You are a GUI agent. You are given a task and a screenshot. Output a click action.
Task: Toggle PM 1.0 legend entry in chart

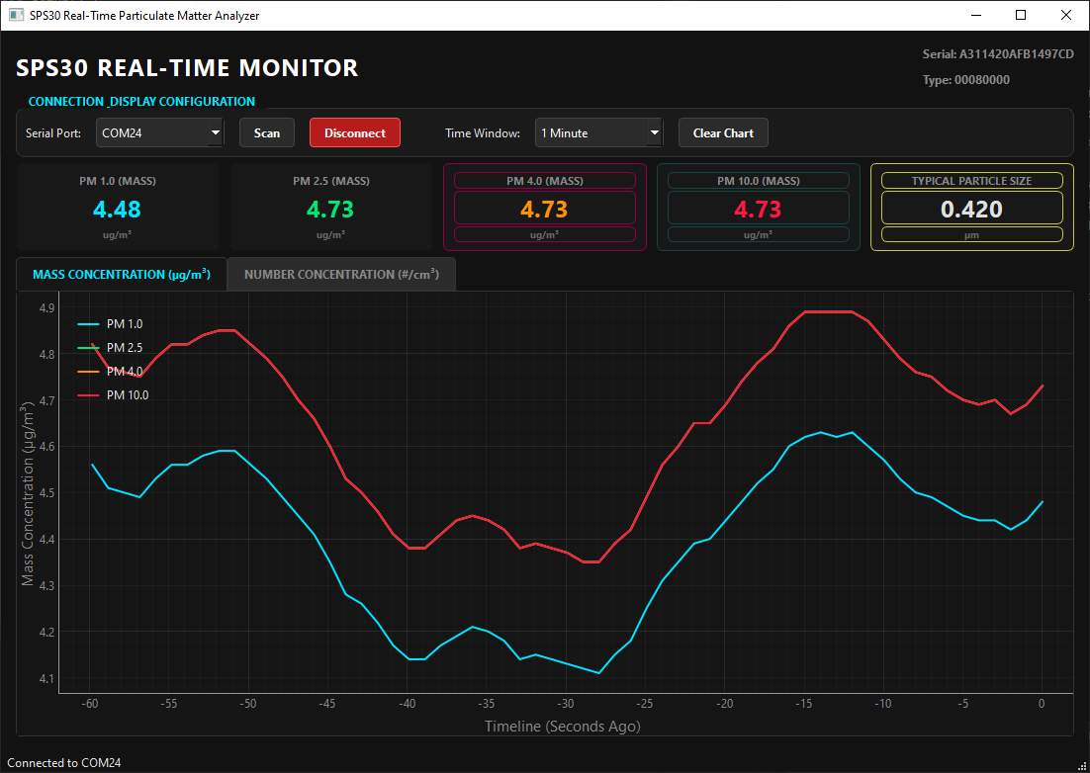click(110, 323)
